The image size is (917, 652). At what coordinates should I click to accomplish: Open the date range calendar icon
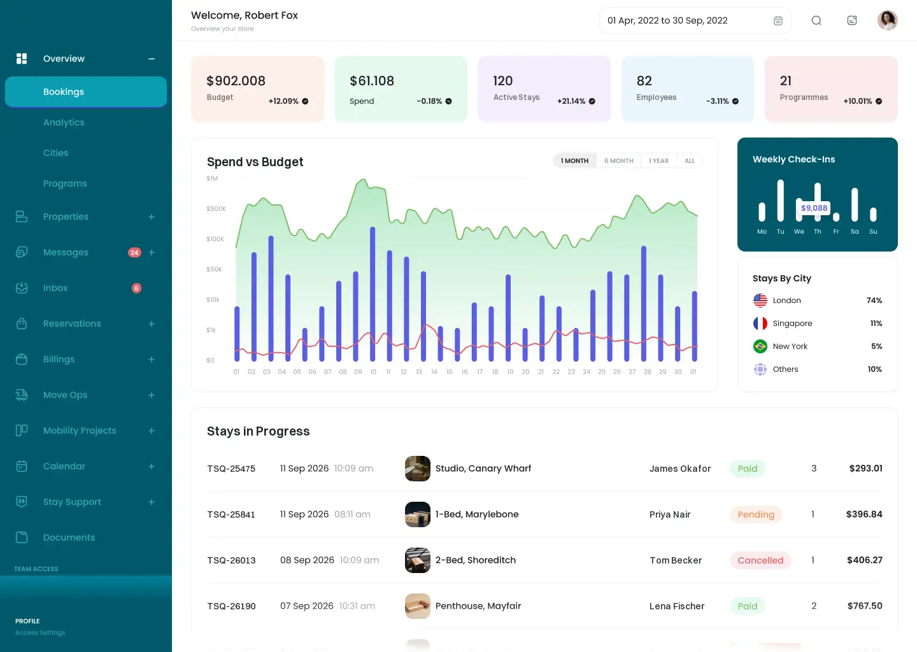tap(778, 20)
